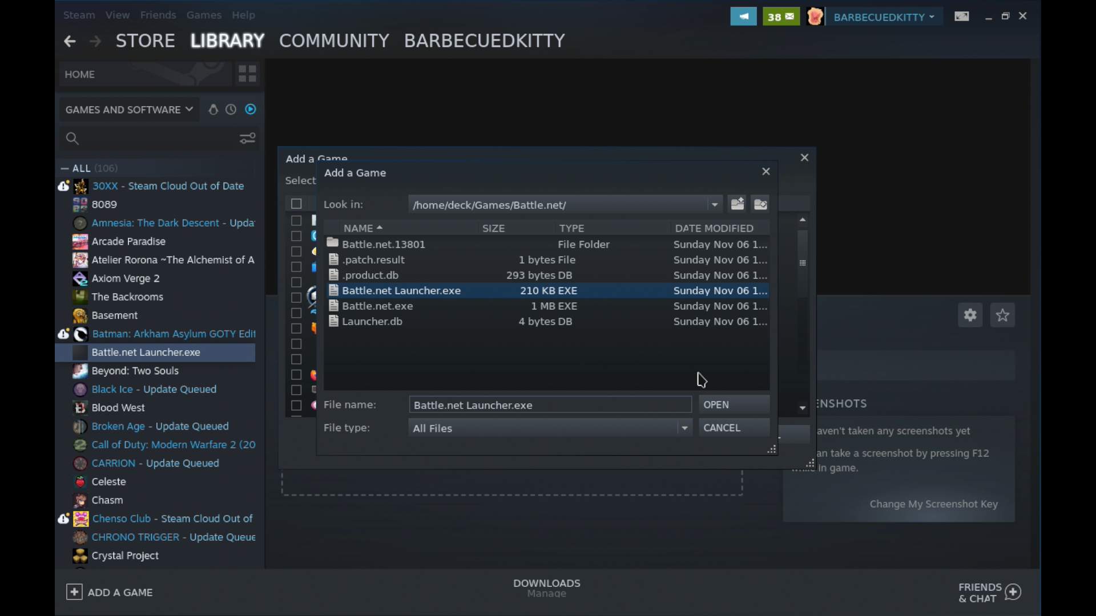Tick the second checkbox in program list
1096x616 pixels.
pos(296,220)
